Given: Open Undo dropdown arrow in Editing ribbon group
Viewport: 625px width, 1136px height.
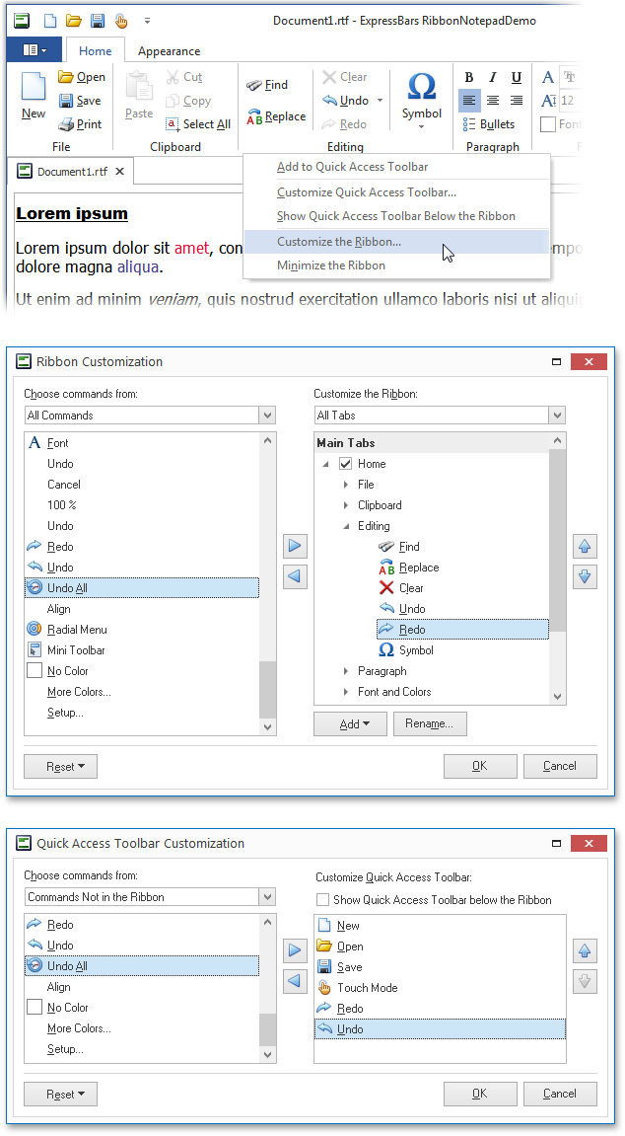Looking at the screenshot, I should (x=380, y=101).
